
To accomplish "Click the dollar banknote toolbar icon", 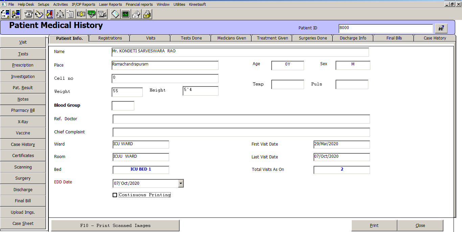I will click(x=81, y=14).
